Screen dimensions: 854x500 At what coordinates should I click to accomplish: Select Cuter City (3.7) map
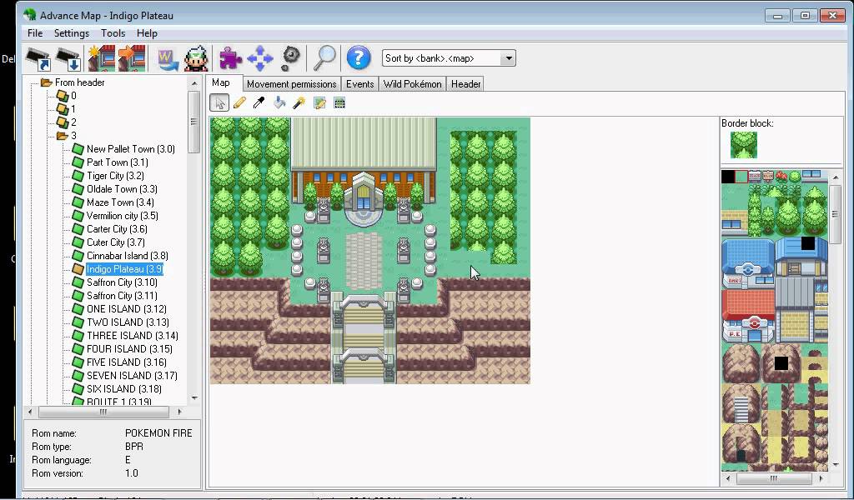[116, 242]
